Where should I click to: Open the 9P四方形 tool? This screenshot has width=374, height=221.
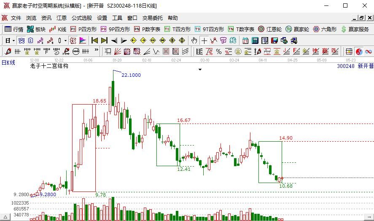click(115, 29)
